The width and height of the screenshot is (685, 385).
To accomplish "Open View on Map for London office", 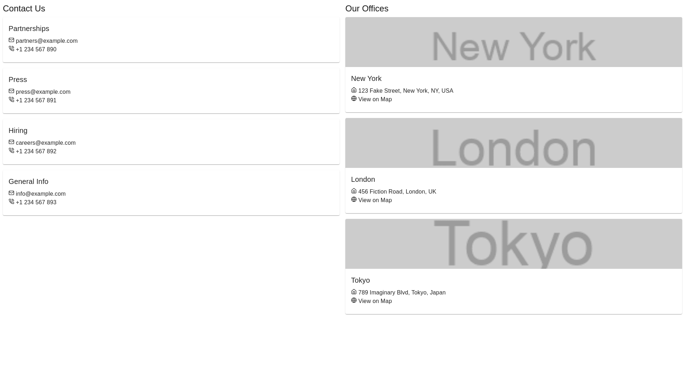I will (375, 200).
